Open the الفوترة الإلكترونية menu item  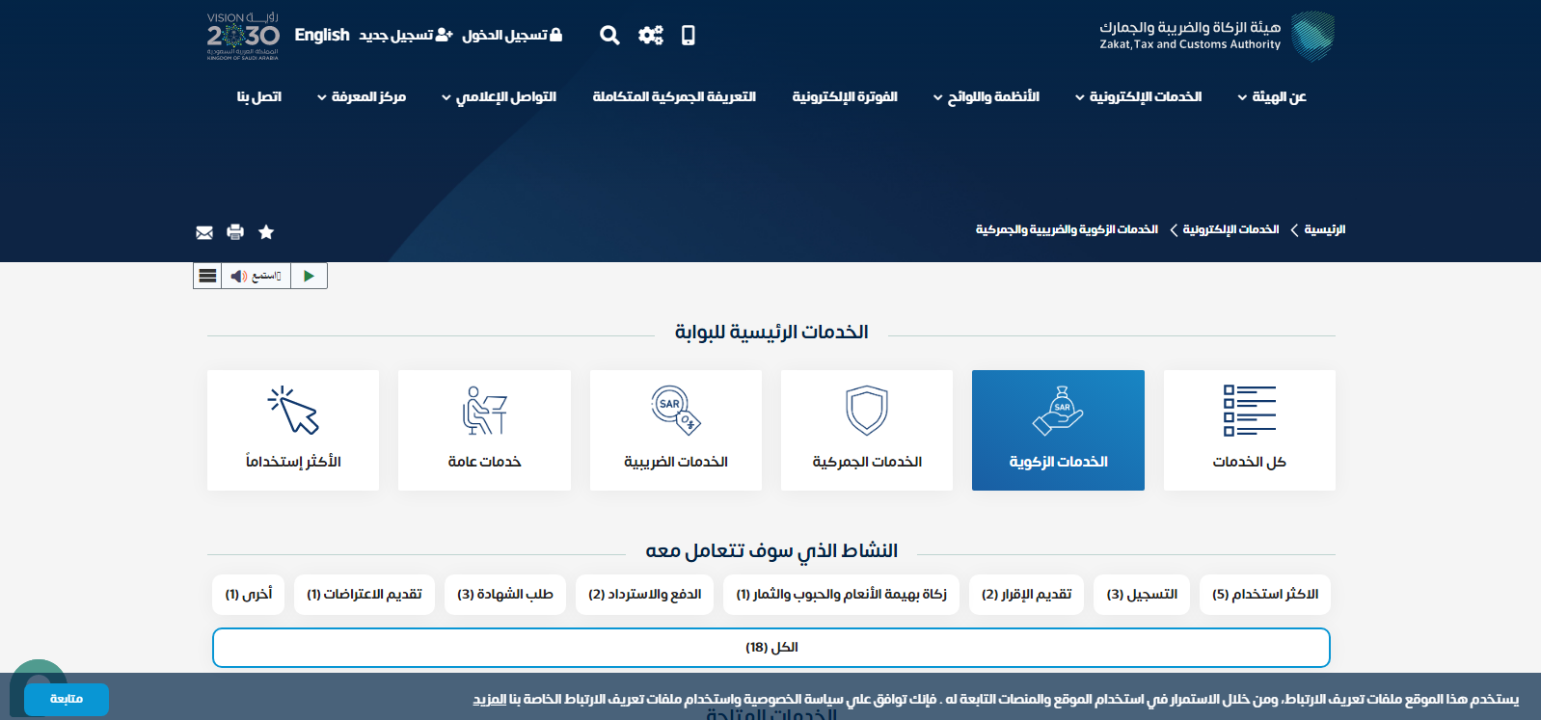coord(845,96)
